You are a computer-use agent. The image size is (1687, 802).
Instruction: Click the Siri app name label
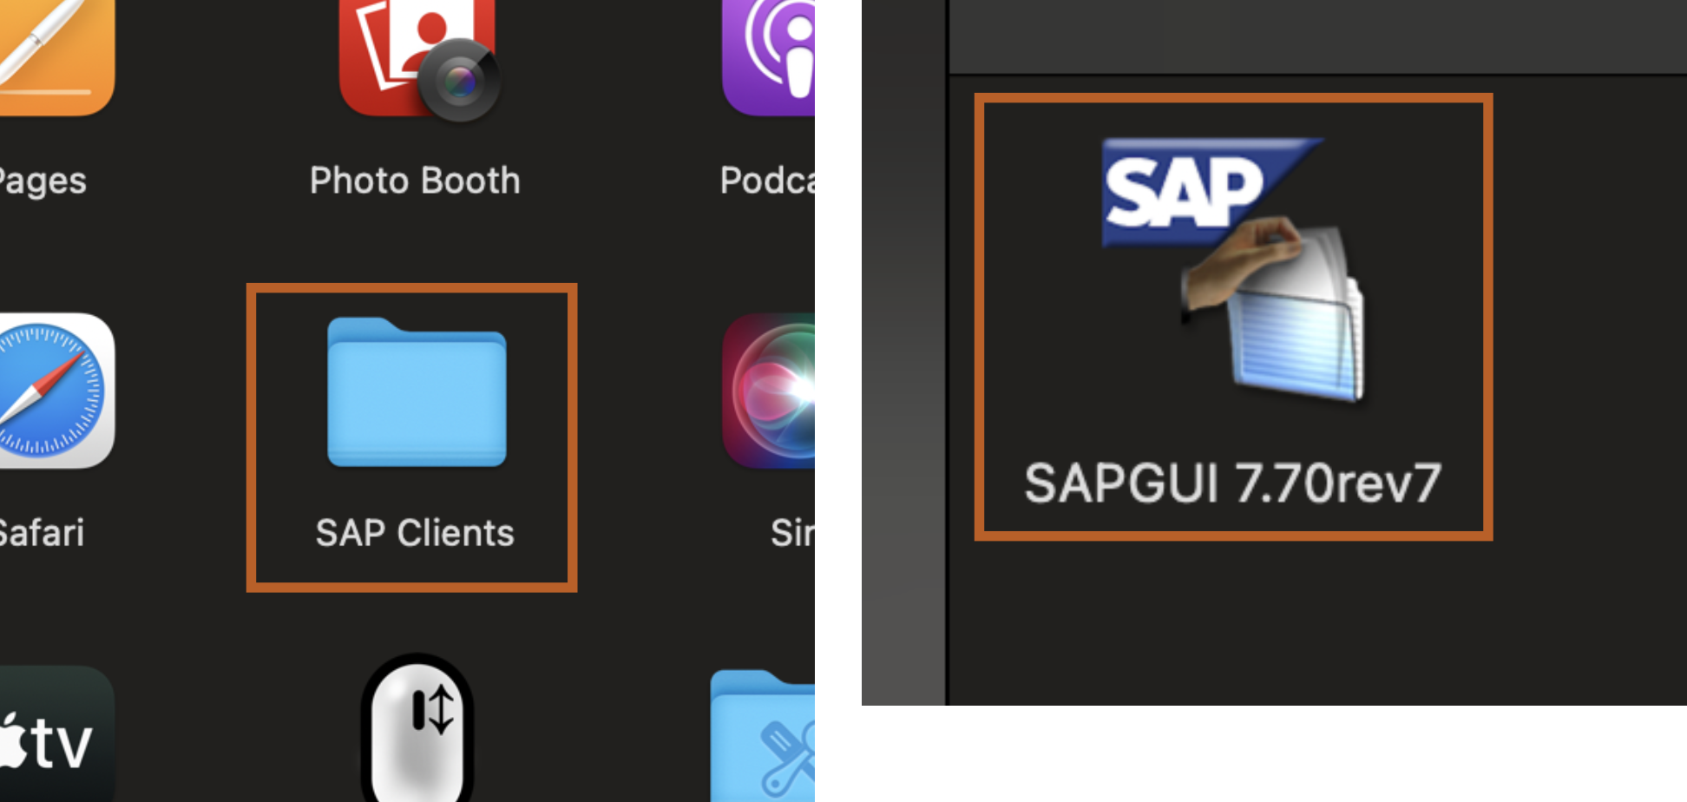click(791, 533)
